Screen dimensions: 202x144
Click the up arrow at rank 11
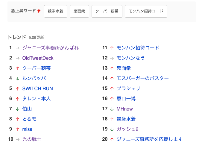[x=112, y=48]
